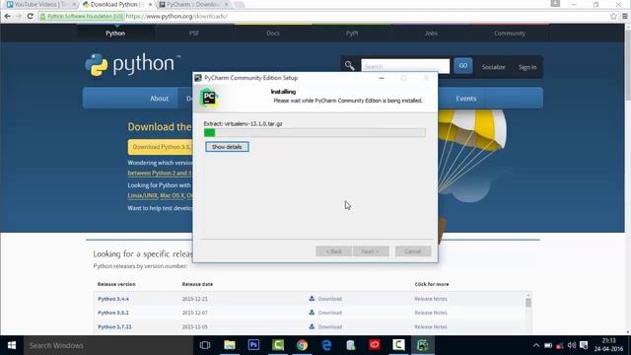Click the browser back arrow
Viewport: 631px width, 355px height.
[x=7, y=16]
